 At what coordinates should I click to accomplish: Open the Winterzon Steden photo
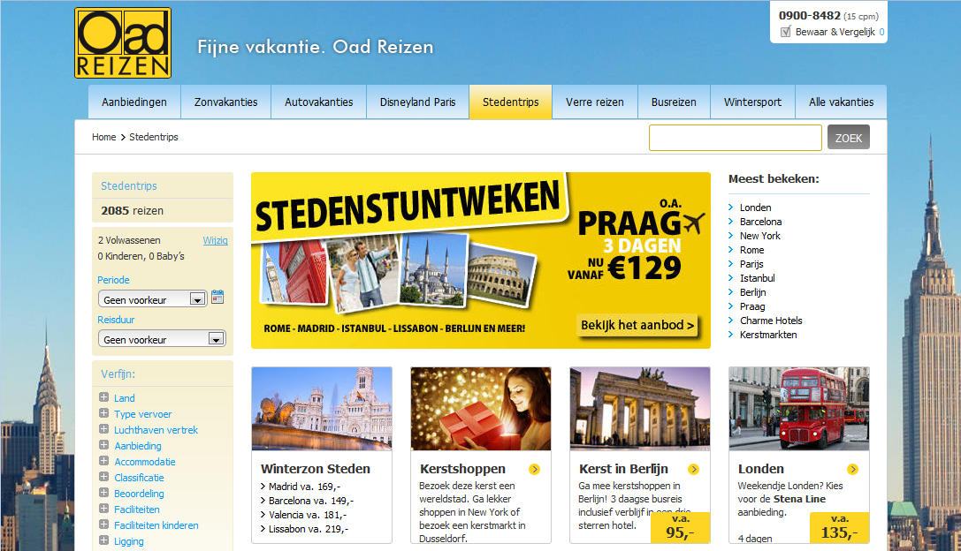click(322, 409)
